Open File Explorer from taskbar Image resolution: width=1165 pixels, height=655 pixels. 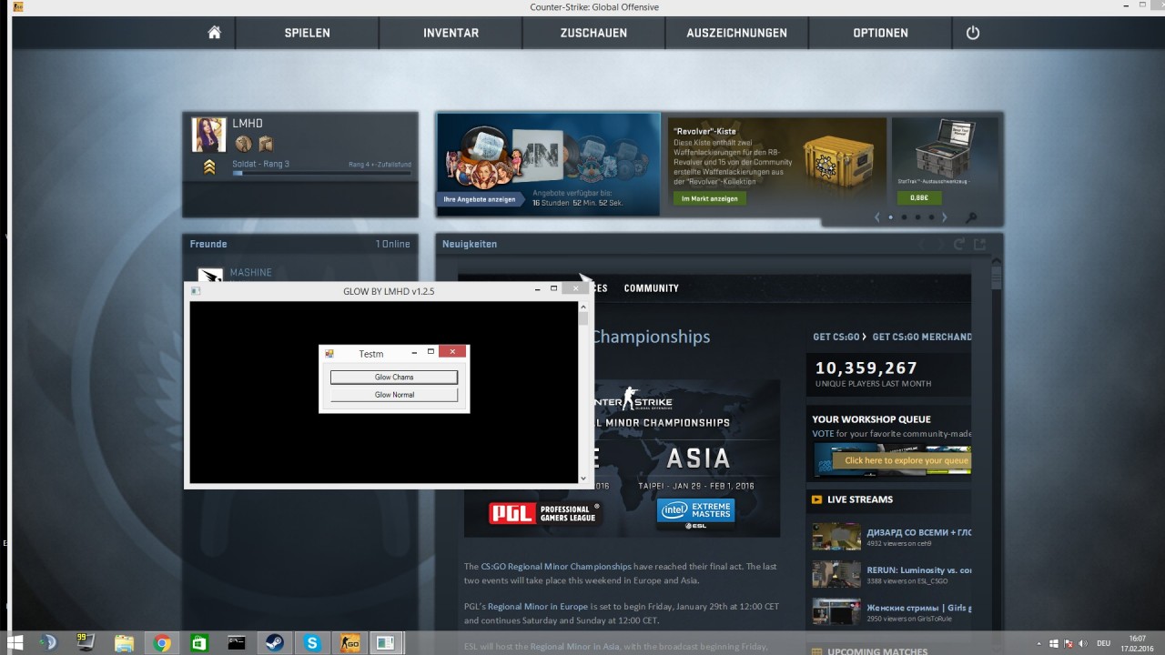click(125, 643)
